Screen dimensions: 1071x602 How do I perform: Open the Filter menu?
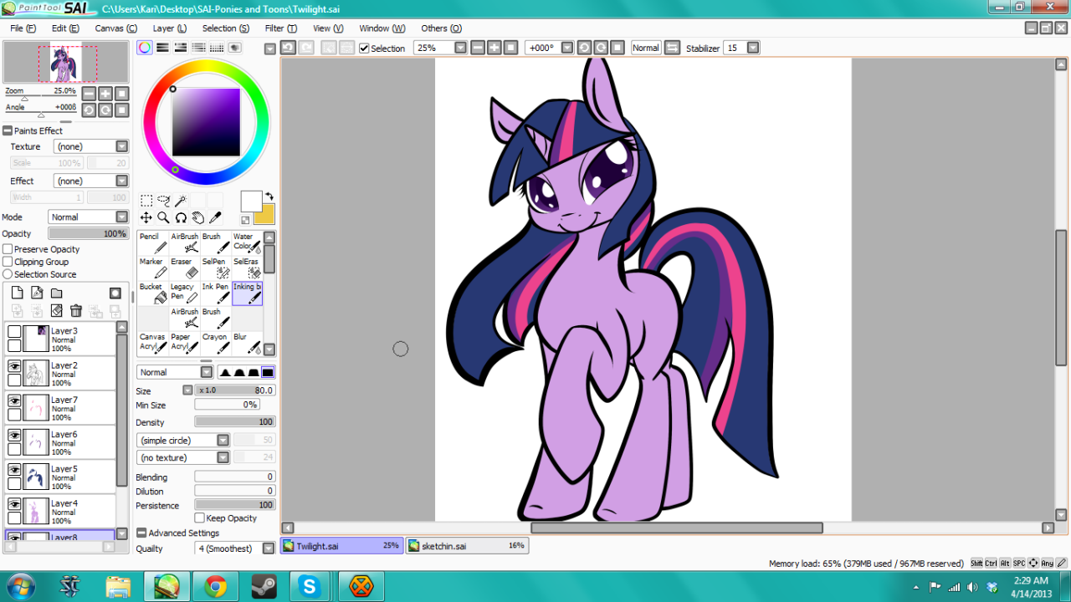click(x=280, y=28)
